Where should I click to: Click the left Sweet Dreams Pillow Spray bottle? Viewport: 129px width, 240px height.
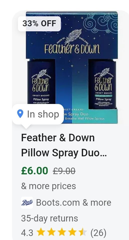[x=41, y=82]
